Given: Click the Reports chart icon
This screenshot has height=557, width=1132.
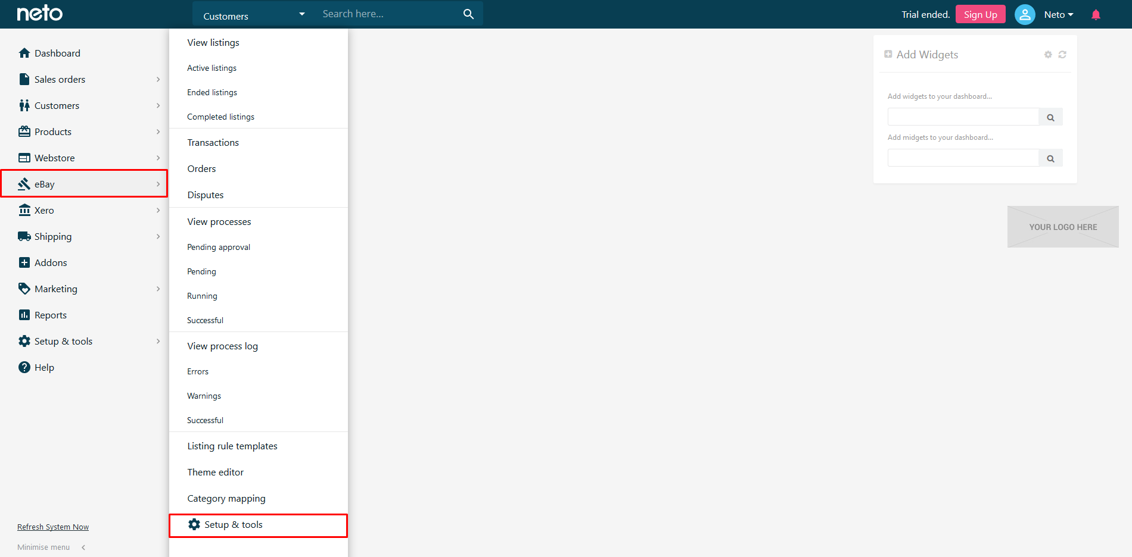Looking at the screenshot, I should pyautogui.click(x=24, y=315).
